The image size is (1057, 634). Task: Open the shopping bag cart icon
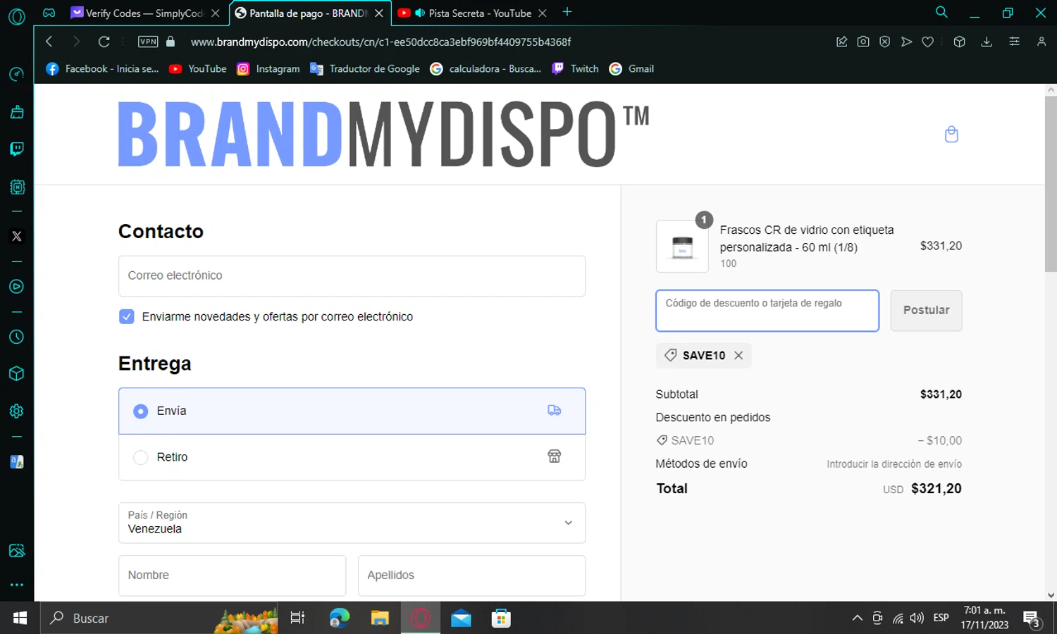951,135
